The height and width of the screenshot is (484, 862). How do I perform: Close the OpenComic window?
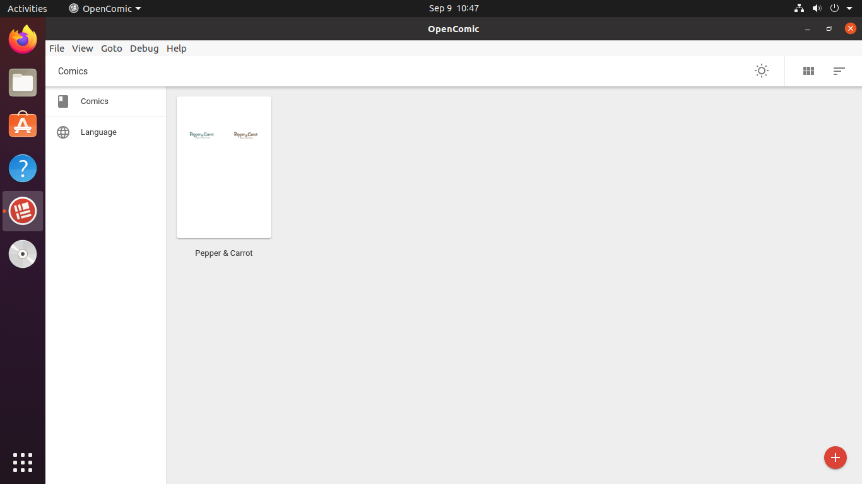[851, 28]
